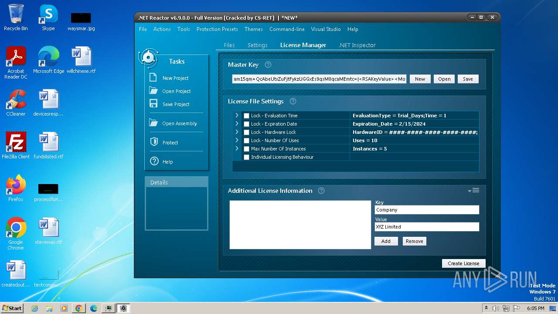Click help icon next to Master Key
This screenshot has width=558, height=314.
[x=268, y=65]
